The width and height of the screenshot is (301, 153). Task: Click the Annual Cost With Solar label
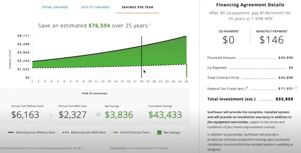[x=73, y=106]
